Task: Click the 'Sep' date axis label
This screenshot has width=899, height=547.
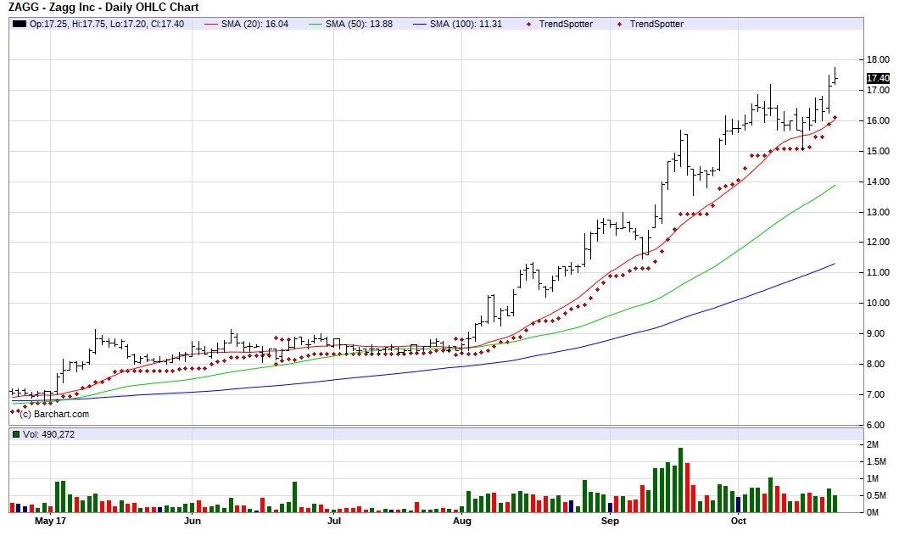Action: [x=610, y=521]
